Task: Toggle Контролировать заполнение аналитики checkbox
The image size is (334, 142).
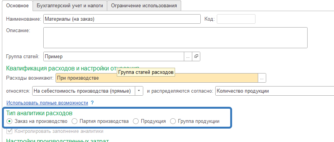Action: [x=9, y=131]
